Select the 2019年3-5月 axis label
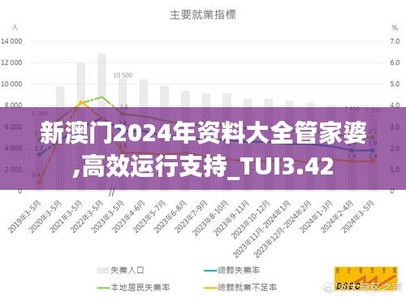Image resolution: width=406 pixels, height=297 pixels. click(25, 217)
